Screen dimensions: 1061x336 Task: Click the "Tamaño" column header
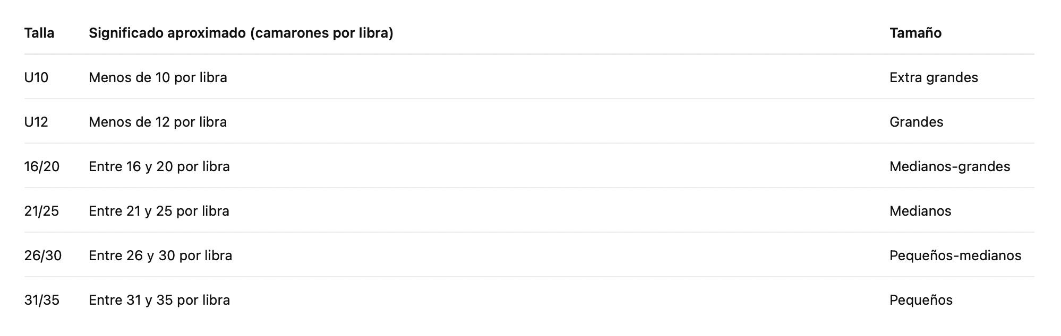coord(915,33)
